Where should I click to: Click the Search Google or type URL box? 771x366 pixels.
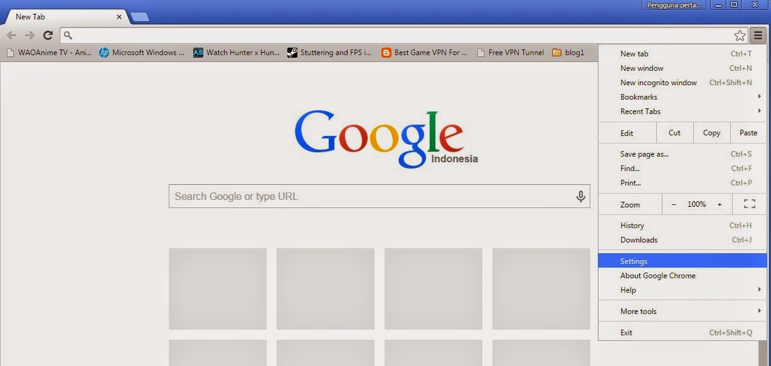coord(380,196)
